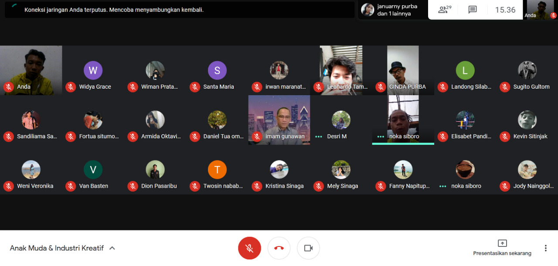Click the Presentasikan sekarang share screen icon
This screenshot has width=558, height=266.
(502, 243)
